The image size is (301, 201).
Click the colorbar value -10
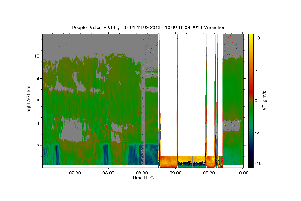pyautogui.click(x=258, y=164)
